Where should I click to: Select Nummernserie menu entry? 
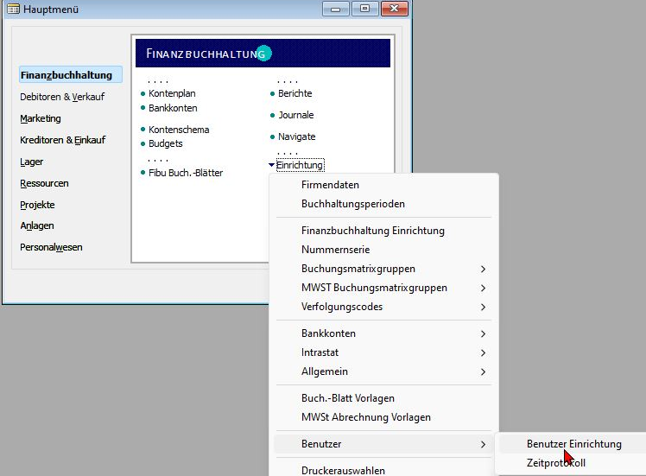point(383,250)
